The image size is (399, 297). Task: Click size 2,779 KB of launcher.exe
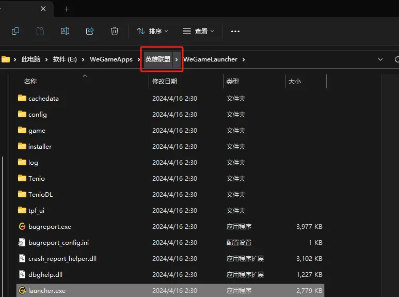(309, 291)
